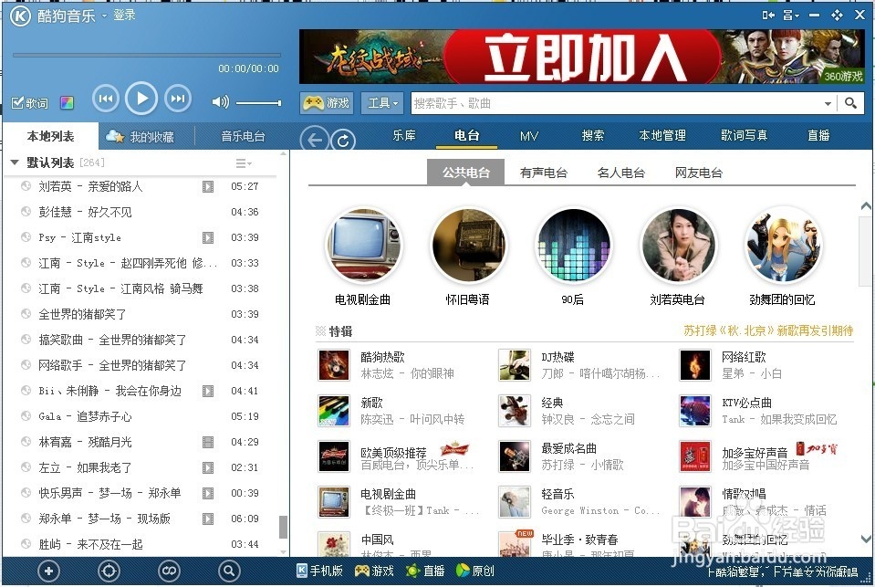The height and width of the screenshot is (587, 875).
Task: Click the add songs plus icon in the bottom bar
Action: tap(48, 571)
